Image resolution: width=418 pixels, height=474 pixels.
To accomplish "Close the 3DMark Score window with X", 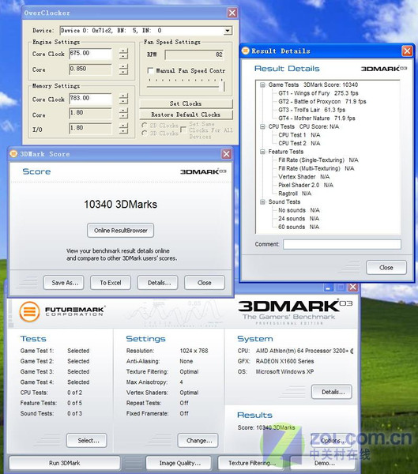I will pyautogui.click(x=227, y=154).
